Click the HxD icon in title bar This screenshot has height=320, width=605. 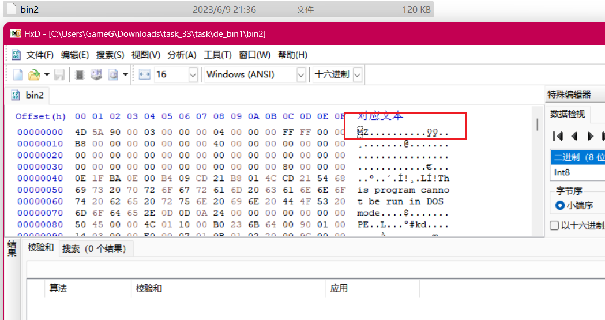click(x=16, y=33)
